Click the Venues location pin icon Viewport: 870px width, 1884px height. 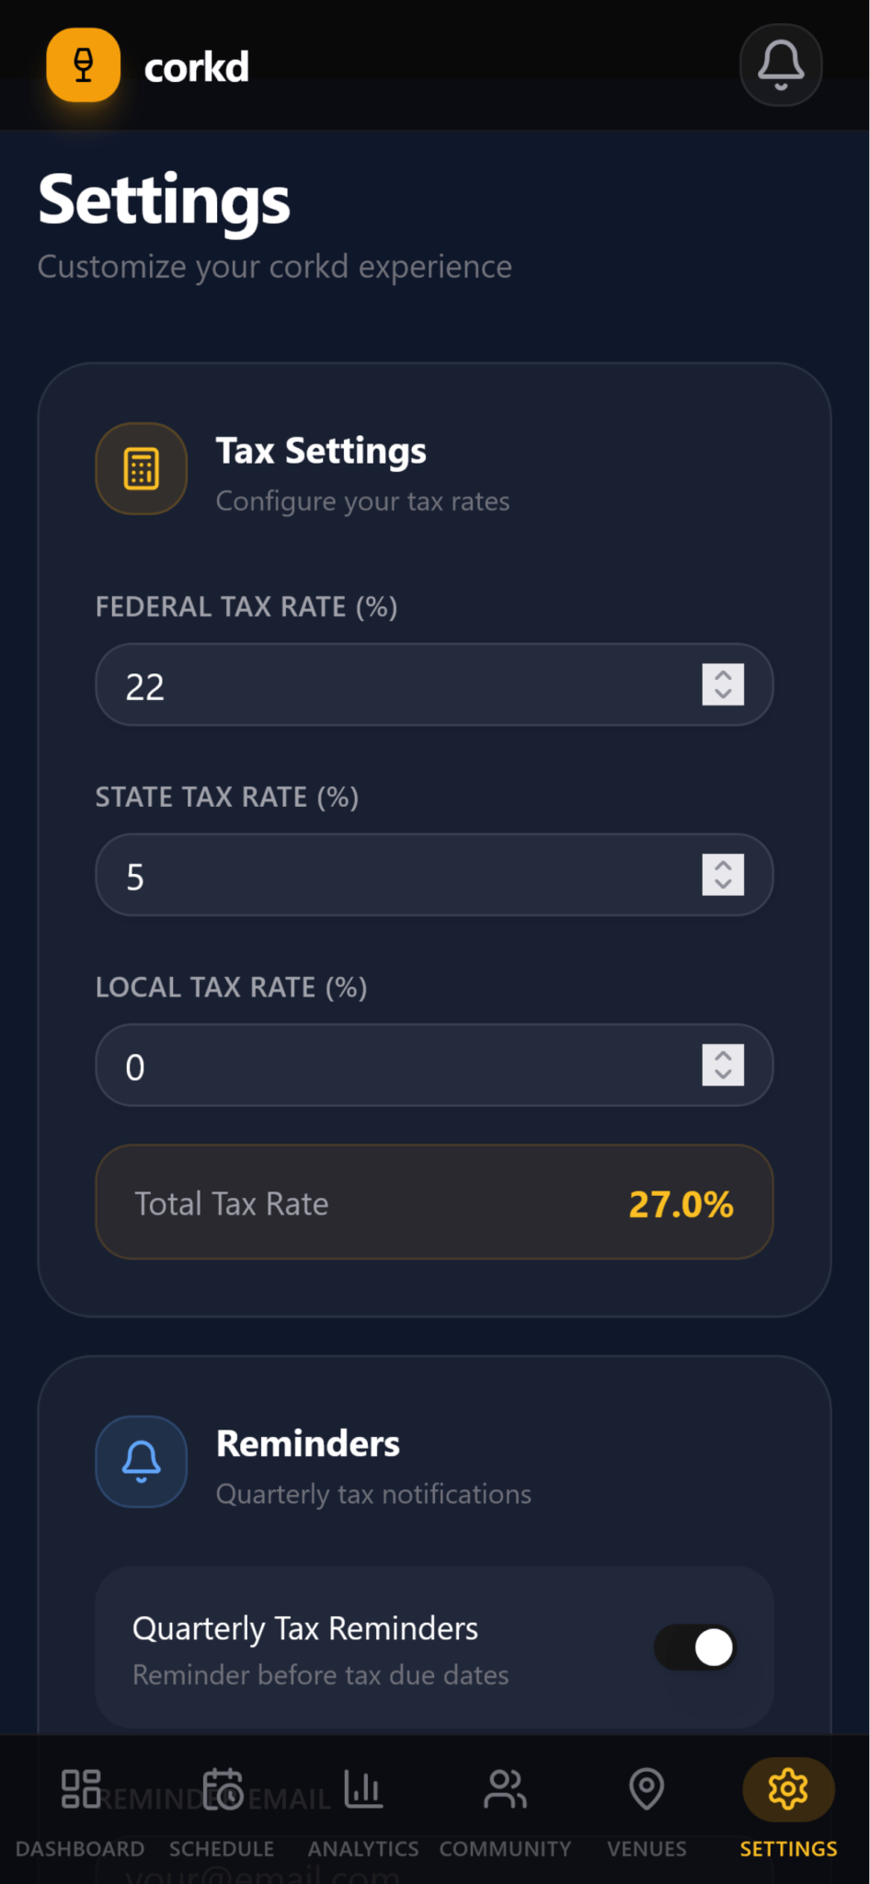(x=646, y=1788)
